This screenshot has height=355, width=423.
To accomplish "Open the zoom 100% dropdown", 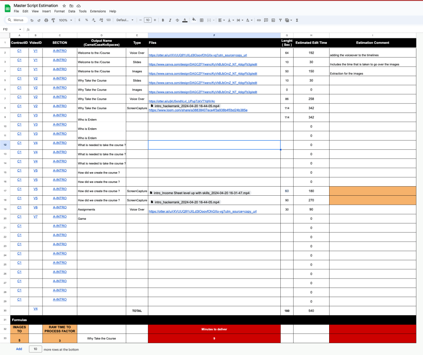I will [66, 20].
